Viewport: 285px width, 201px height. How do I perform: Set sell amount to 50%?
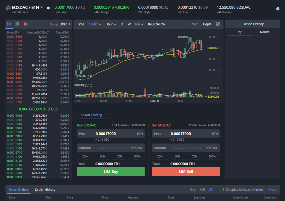coord(177,156)
